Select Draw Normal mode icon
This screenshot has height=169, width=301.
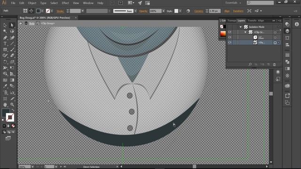[x=4, y=132]
